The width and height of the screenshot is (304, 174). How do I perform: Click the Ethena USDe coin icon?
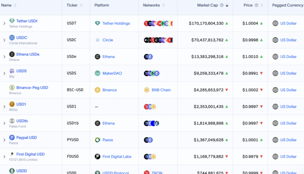point(12,54)
